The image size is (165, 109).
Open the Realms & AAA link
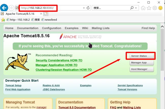tap(51, 85)
